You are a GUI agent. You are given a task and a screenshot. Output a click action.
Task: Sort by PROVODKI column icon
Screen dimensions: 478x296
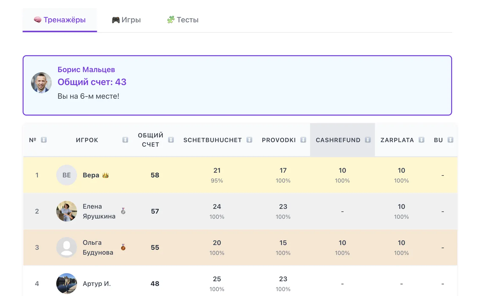pyautogui.click(x=303, y=140)
